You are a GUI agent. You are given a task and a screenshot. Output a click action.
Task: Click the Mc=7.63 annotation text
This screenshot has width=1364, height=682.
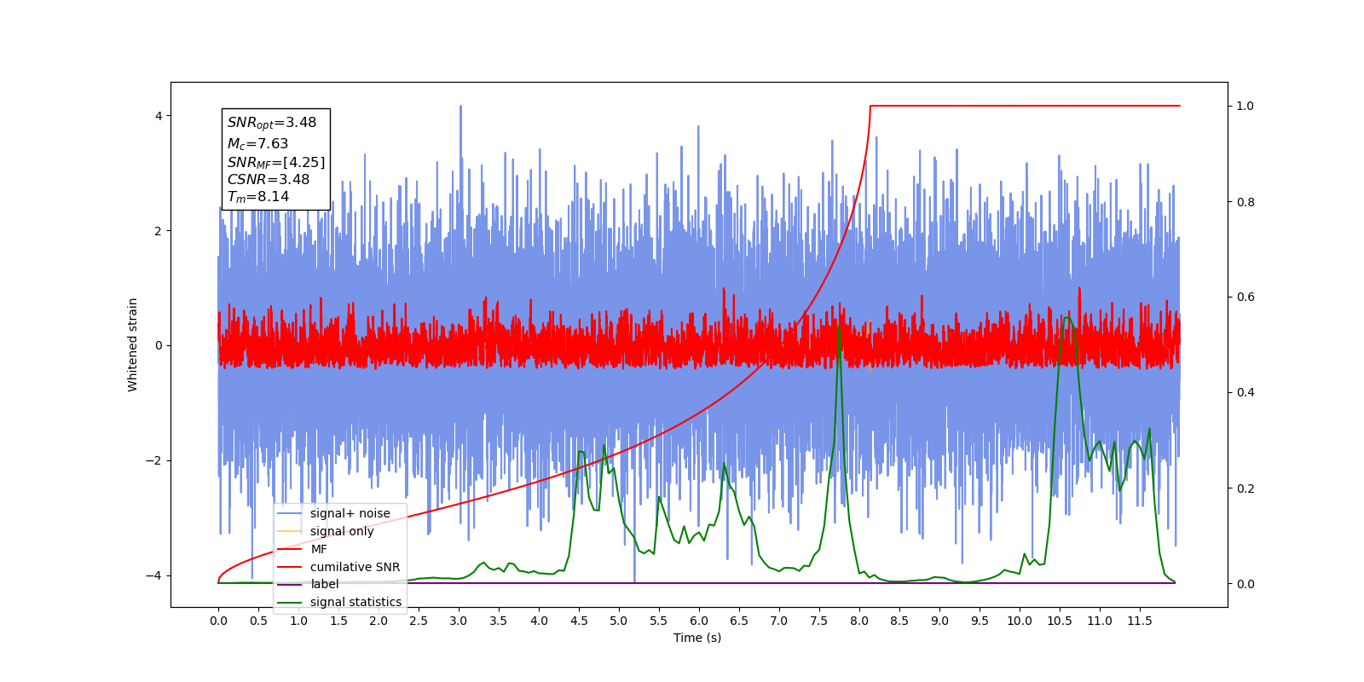click(257, 144)
